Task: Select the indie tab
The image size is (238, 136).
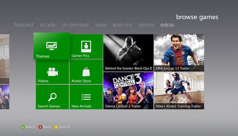Action: [x=100, y=25]
